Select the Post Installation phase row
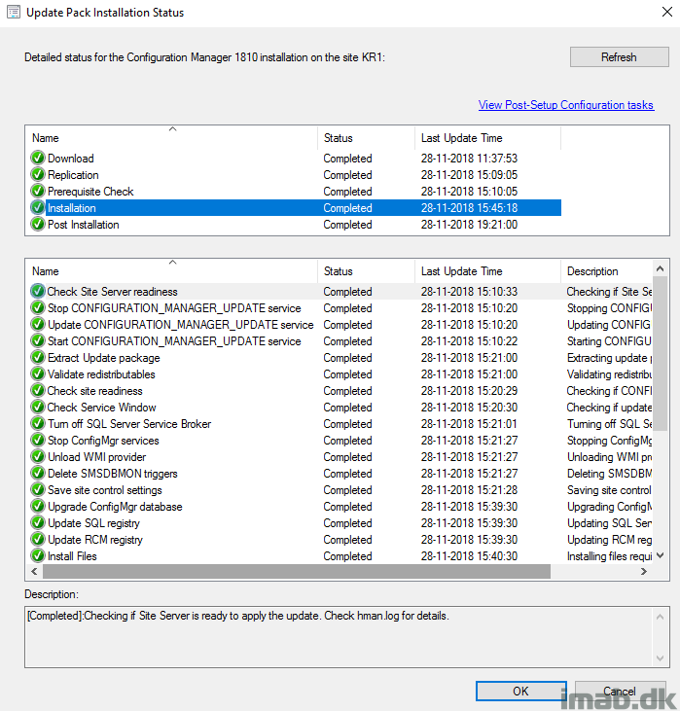 click(294, 225)
